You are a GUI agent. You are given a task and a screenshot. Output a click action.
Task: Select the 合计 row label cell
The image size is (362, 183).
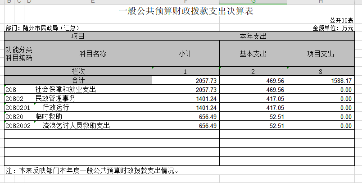pos(78,80)
